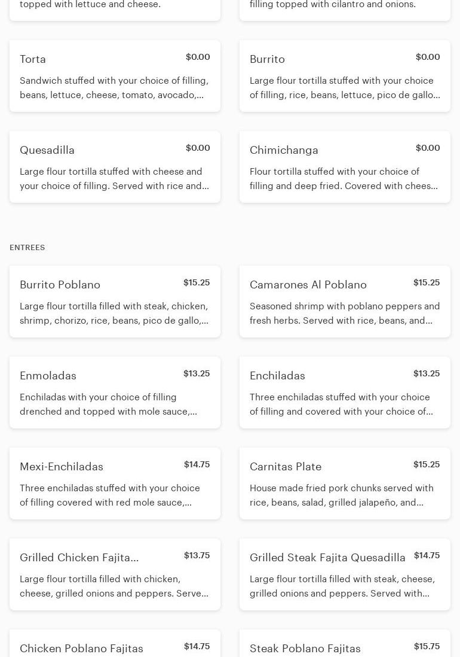Screen dimensions: 460x657
Task: Select Steak Poblano Fajitas item
Action: pos(345,643)
